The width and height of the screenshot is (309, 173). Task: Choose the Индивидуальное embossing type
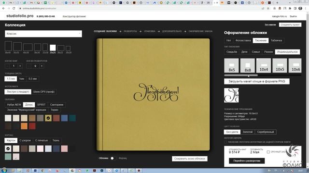click(x=287, y=52)
